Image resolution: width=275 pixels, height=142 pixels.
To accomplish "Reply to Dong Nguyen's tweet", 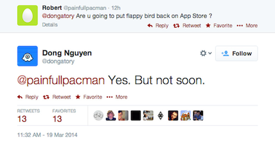I will 28,97.
